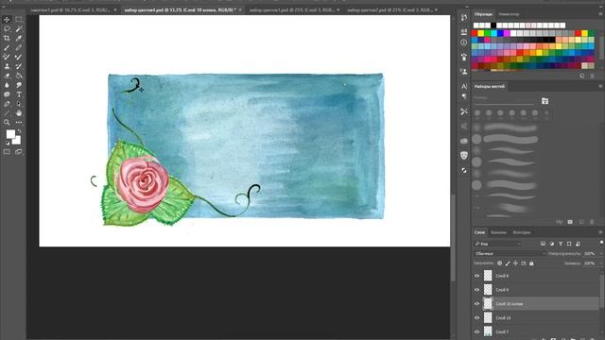
Task: Toggle Quick Mask mode
Action: point(7,152)
